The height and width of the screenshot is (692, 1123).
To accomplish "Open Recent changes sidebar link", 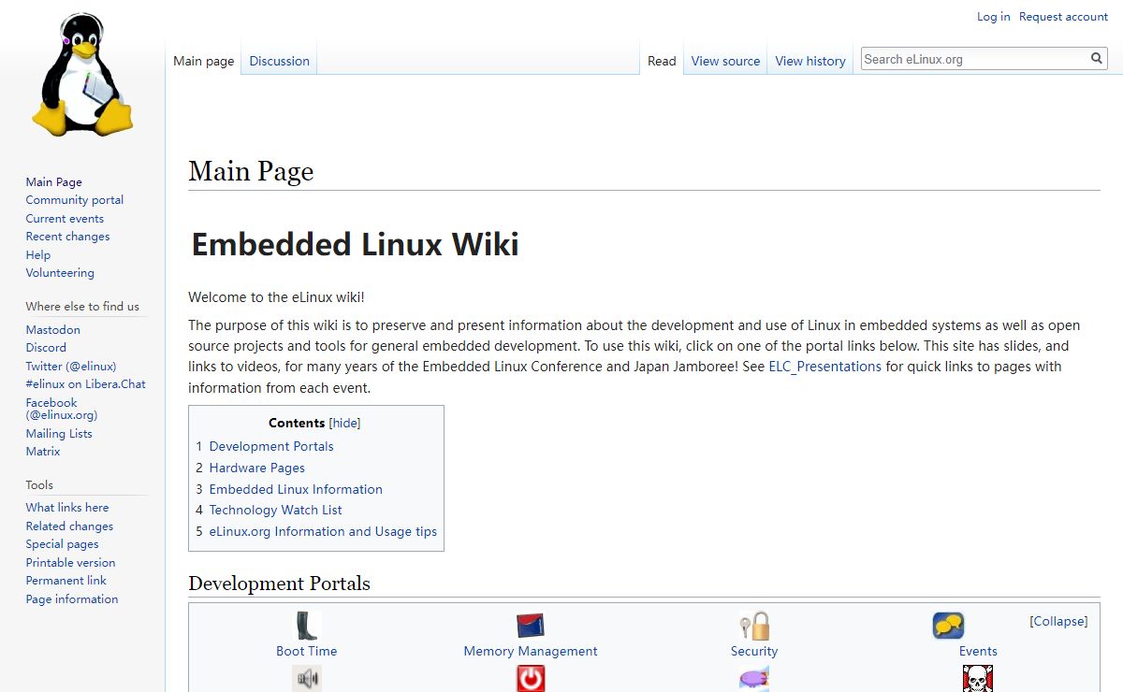I will click(67, 237).
